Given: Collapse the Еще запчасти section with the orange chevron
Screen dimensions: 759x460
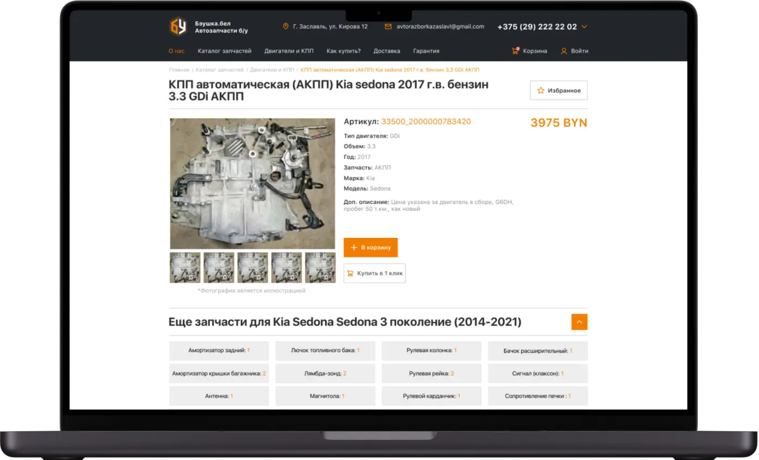Looking at the screenshot, I should pyautogui.click(x=580, y=322).
